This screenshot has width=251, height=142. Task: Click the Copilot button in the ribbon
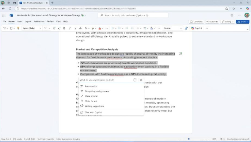pos(197,28)
